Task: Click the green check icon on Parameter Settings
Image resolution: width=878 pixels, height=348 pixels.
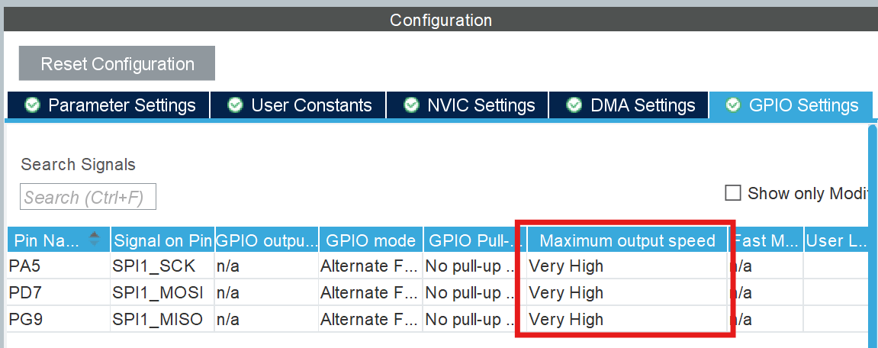Action: pyautogui.click(x=33, y=105)
